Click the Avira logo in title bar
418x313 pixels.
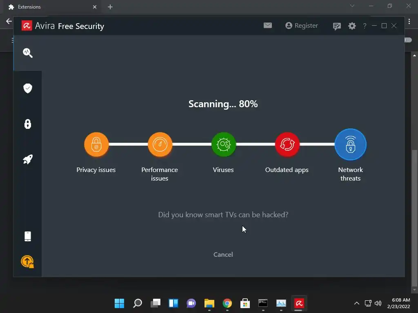point(27,26)
